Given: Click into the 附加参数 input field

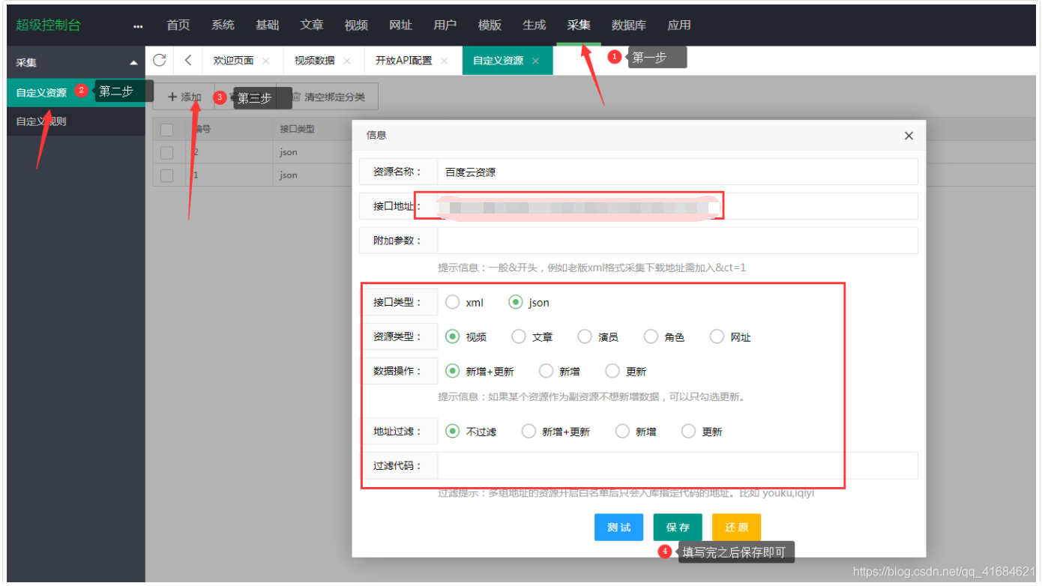Looking at the screenshot, I should pos(675,240).
